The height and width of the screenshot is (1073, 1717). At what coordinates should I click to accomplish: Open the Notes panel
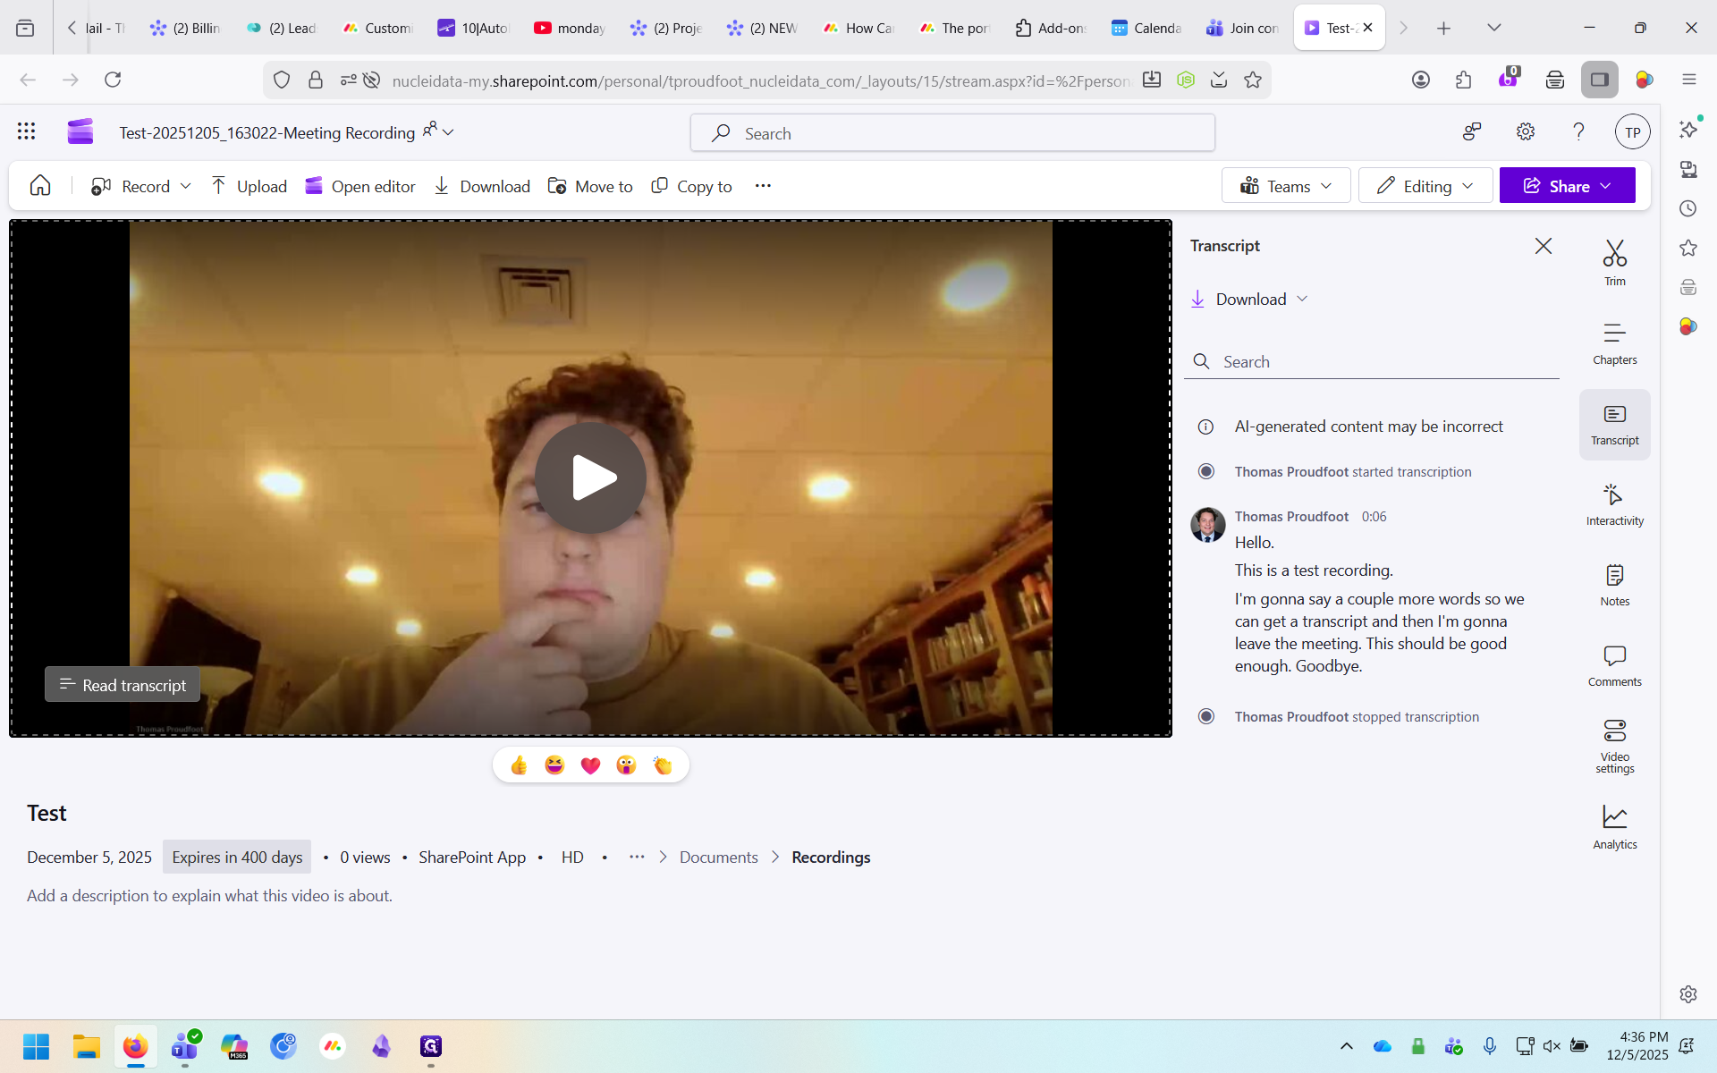(1614, 585)
